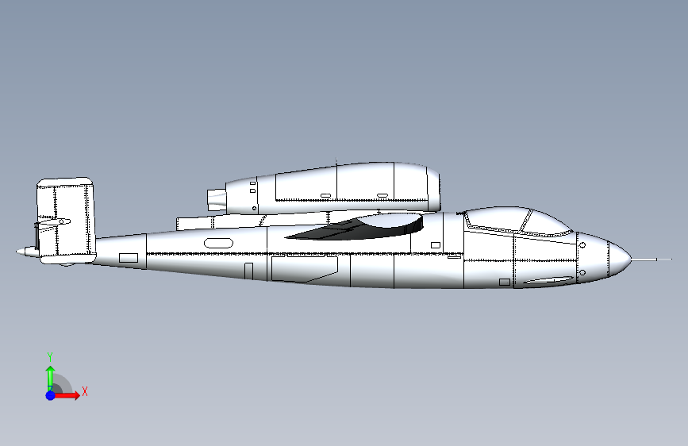
Task: Select the top-mounted jet engine nacelle
Action: 333,188
